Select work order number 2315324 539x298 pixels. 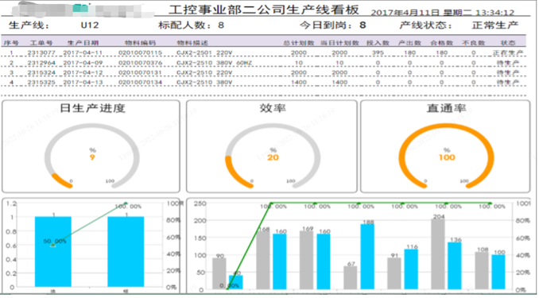[x=41, y=72]
